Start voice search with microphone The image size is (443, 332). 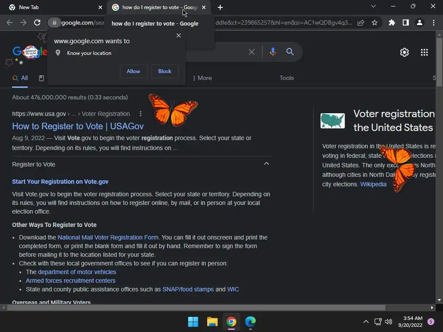[x=273, y=52]
